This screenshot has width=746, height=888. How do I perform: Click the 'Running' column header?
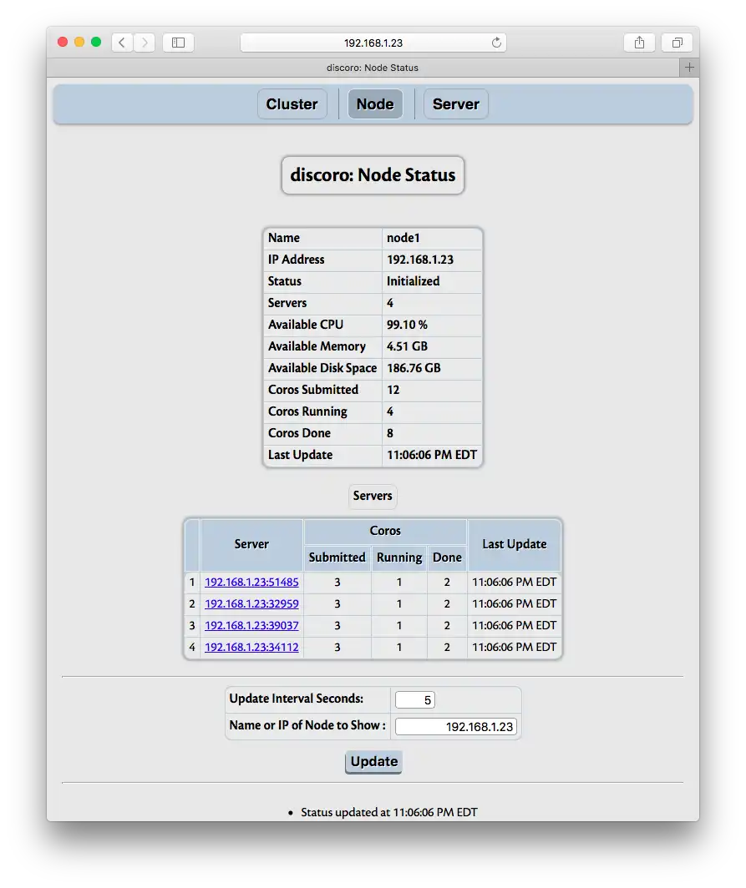[399, 558]
